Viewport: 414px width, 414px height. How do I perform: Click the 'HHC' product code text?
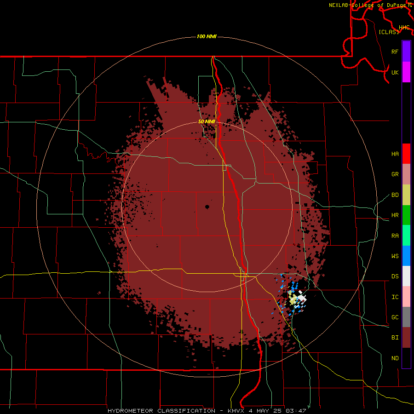click(404, 28)
